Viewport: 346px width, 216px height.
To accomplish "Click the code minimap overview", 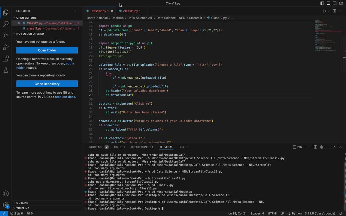I will [328, 36].
